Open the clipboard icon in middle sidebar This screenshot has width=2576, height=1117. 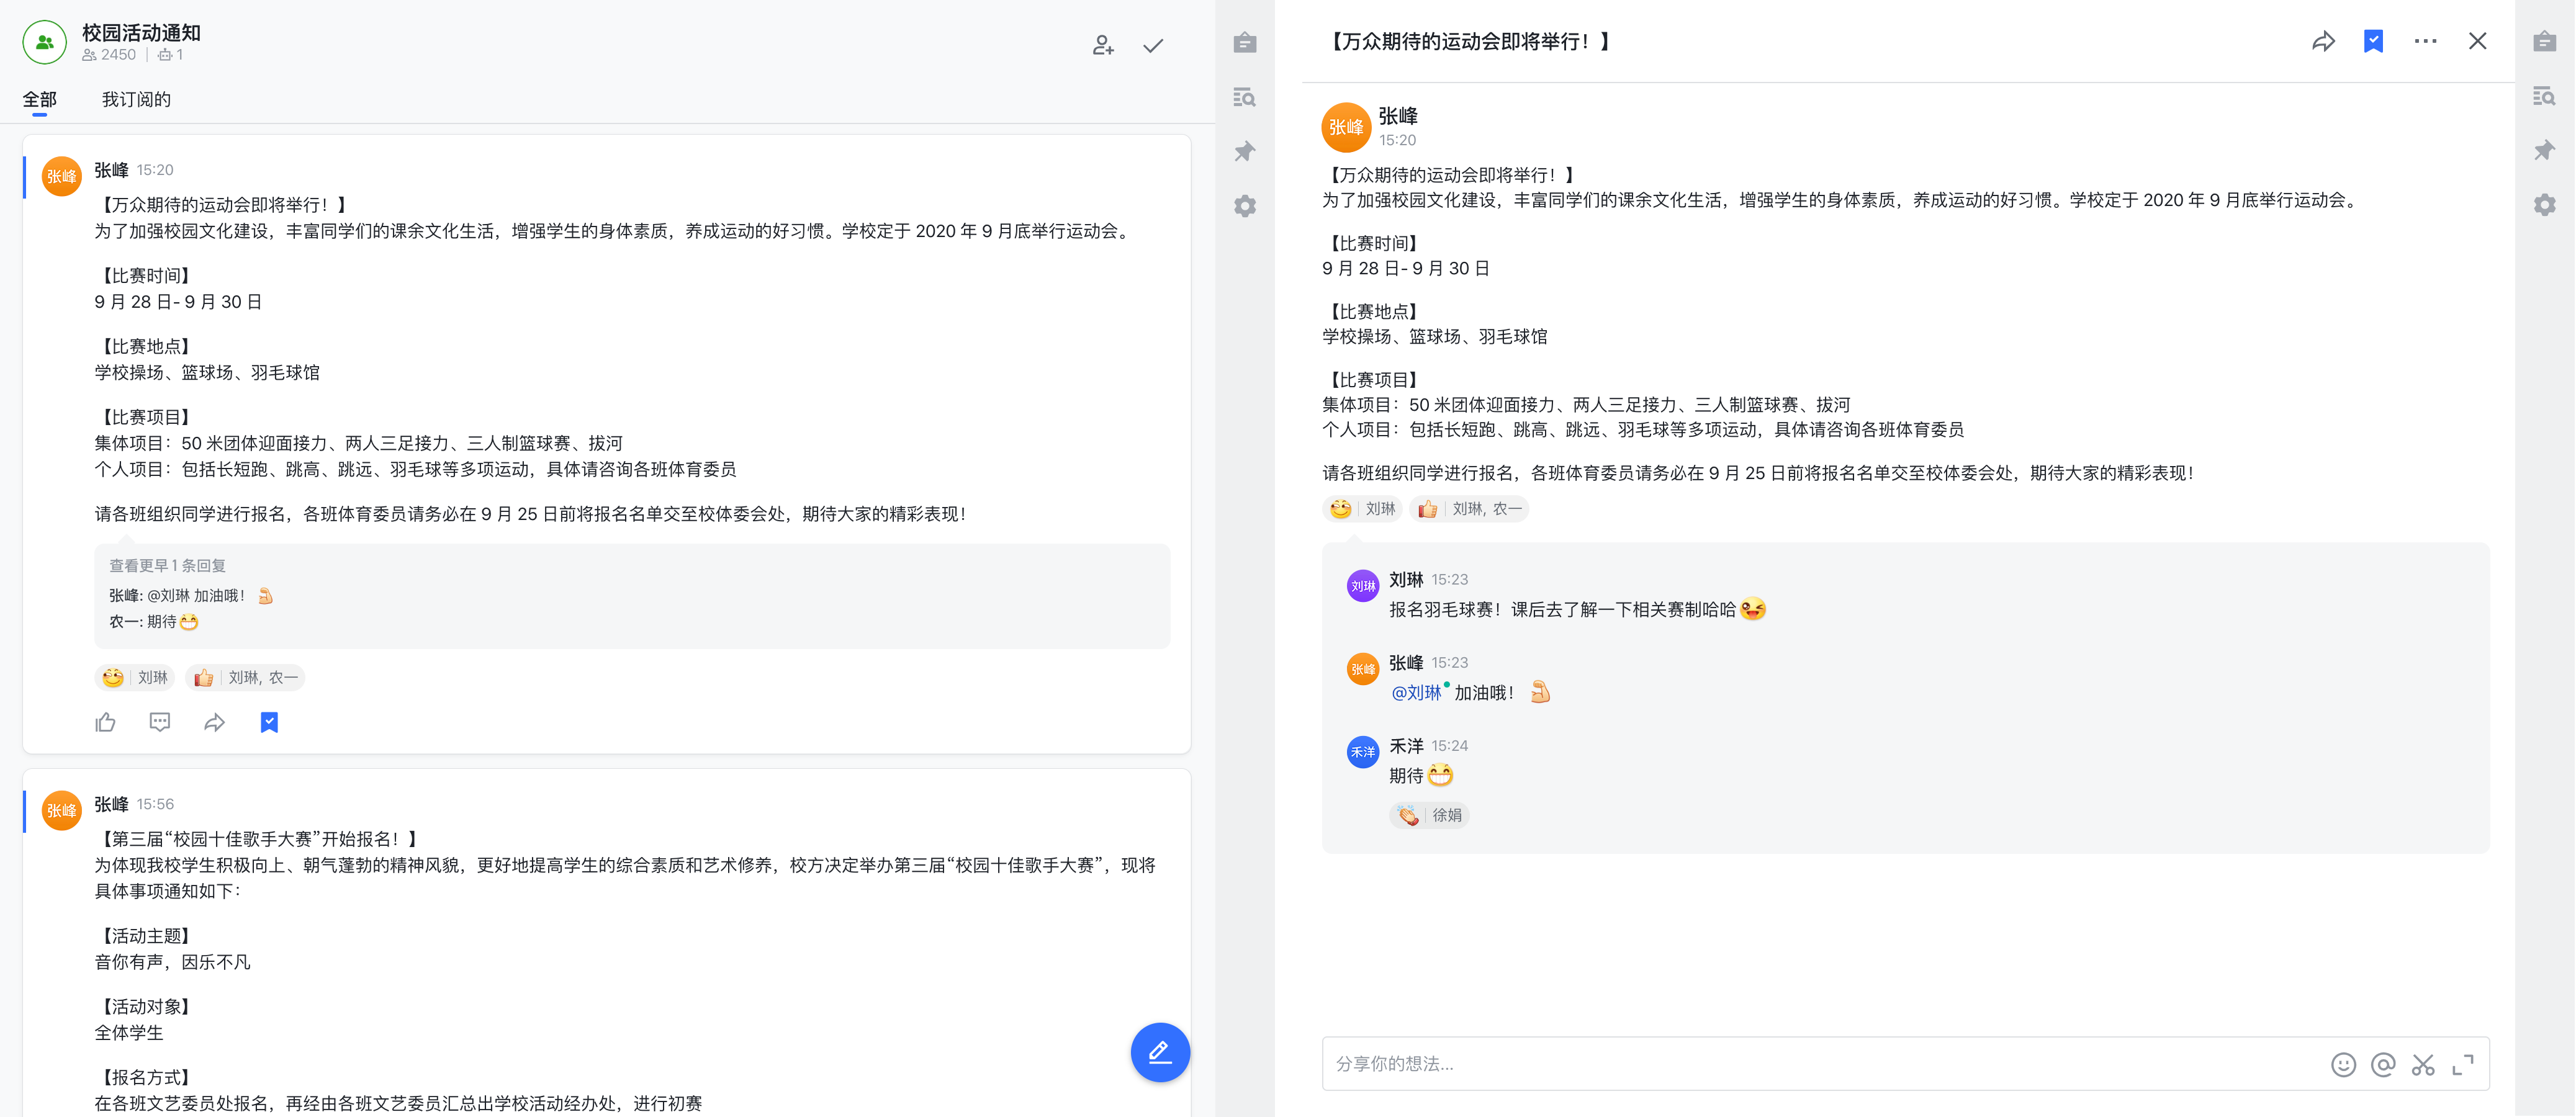coord(1245,43)
